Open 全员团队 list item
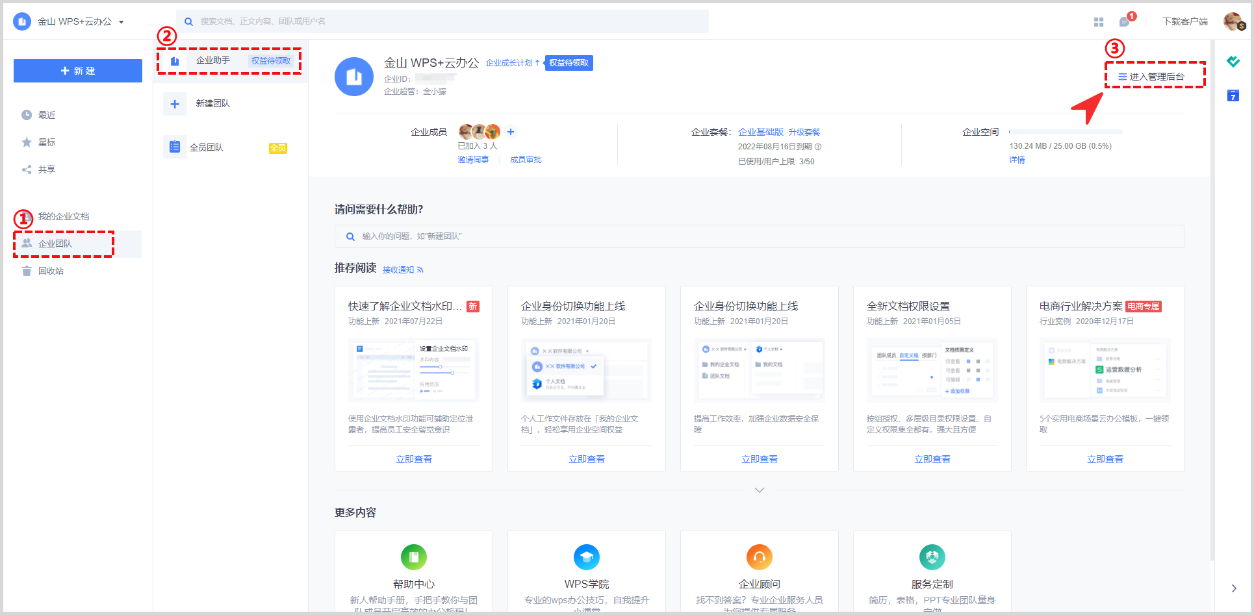The image size is (1254, 615). (230, 147)
